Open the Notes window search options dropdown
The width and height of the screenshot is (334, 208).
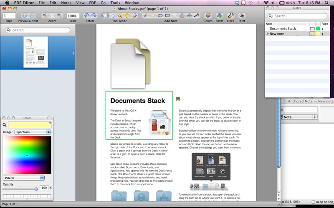[x=271, y=16]
